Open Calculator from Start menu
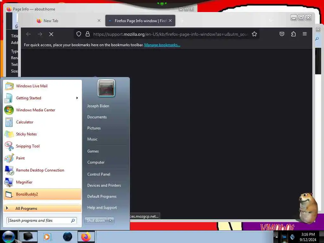324x243 pixels. (x=42, y=122)
